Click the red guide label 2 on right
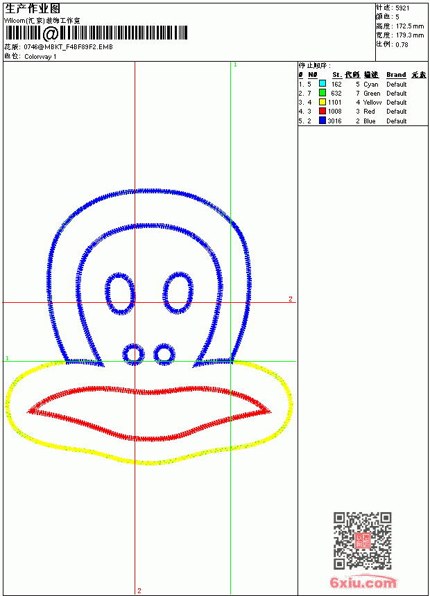Viewport: 430px width, 596px height. tap(291, 299)
